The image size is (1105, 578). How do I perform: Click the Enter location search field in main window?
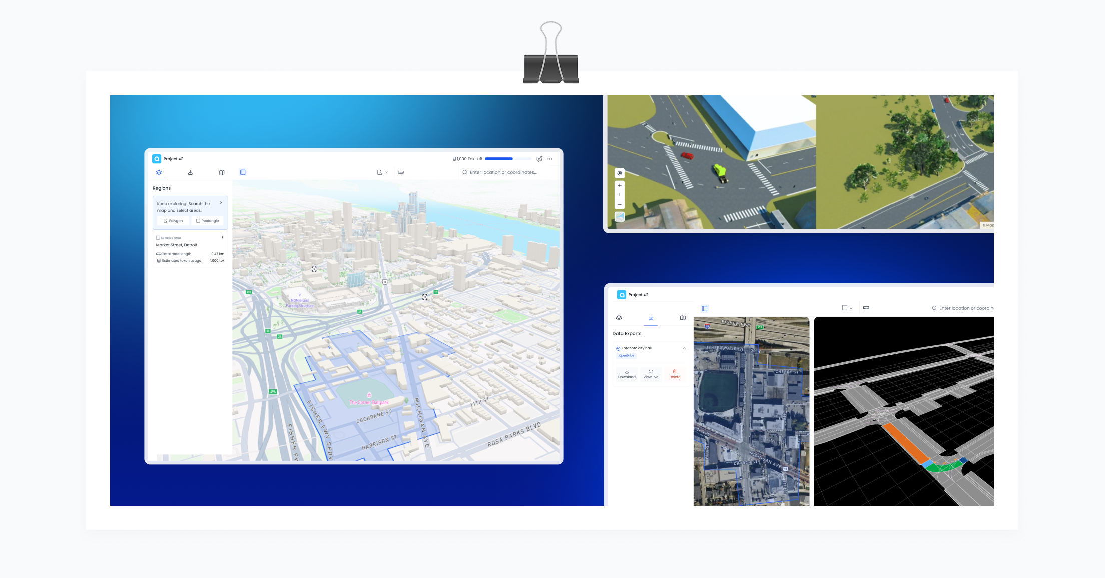coord(503,172)
